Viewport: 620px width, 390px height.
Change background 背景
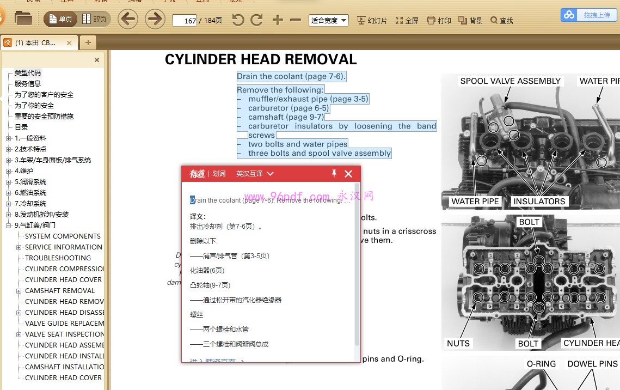[470, 20]
